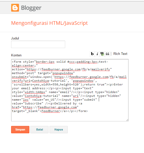Click the Blogger wordmark text
The image size is (144, 153).
tap(31, 8)
